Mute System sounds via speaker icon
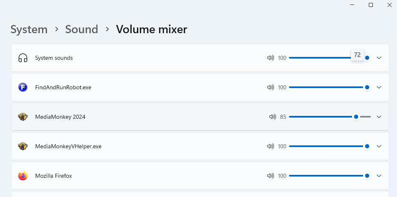This screenshot has height=197, width=397. 270,58
